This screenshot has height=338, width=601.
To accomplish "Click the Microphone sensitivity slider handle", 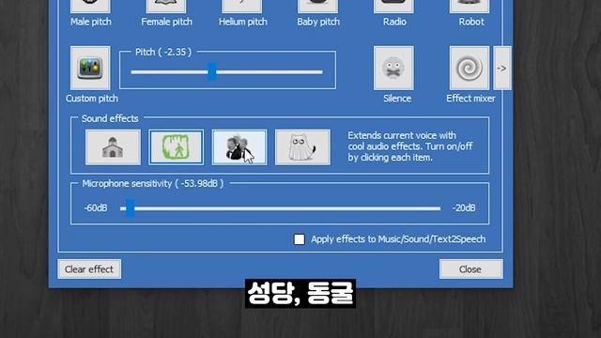I will tap(131, 208).
